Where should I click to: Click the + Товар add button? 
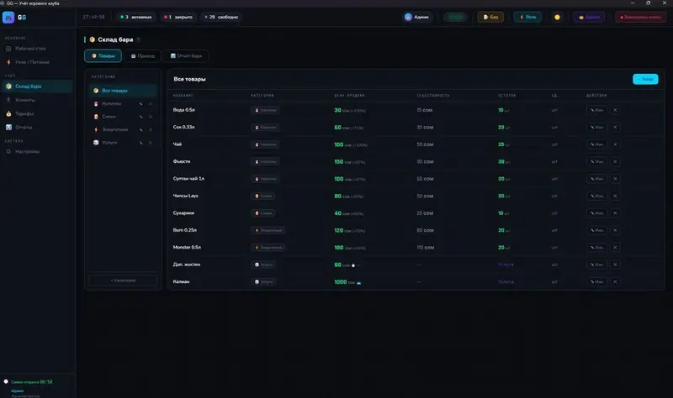pyautogui.click(x=645, y=79)
